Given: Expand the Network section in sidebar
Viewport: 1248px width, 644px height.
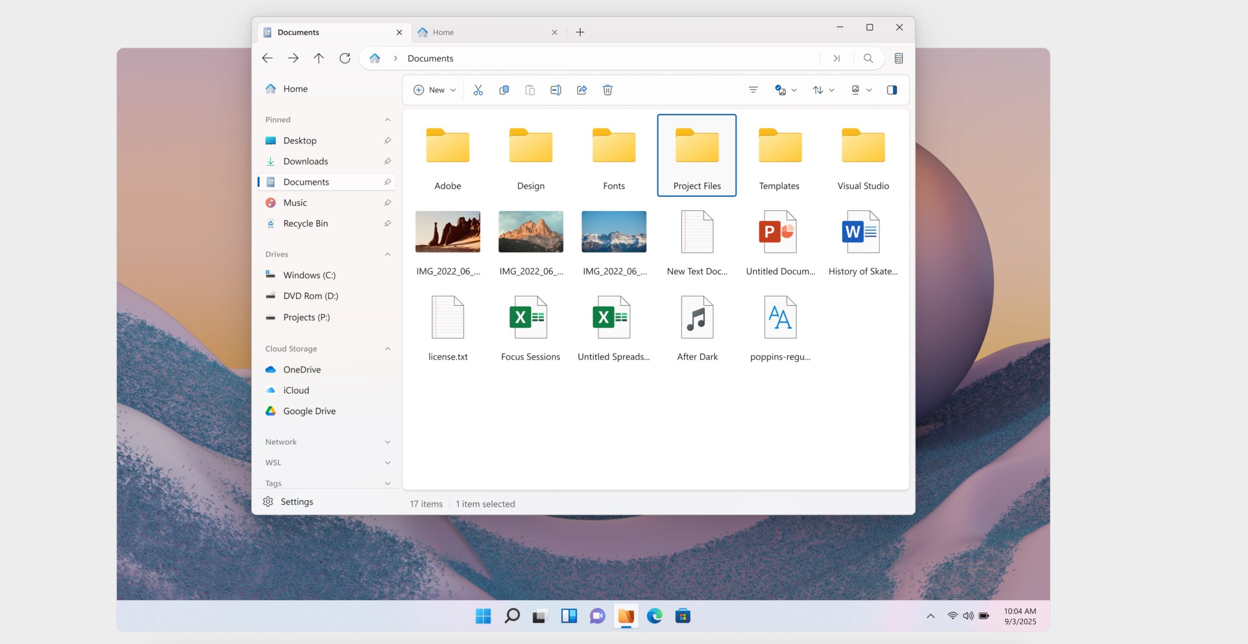Looking at the screenshot, I should [x=388, y=442].
